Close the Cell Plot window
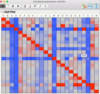This screenshot has height=94, width=100. pos(1,1)
